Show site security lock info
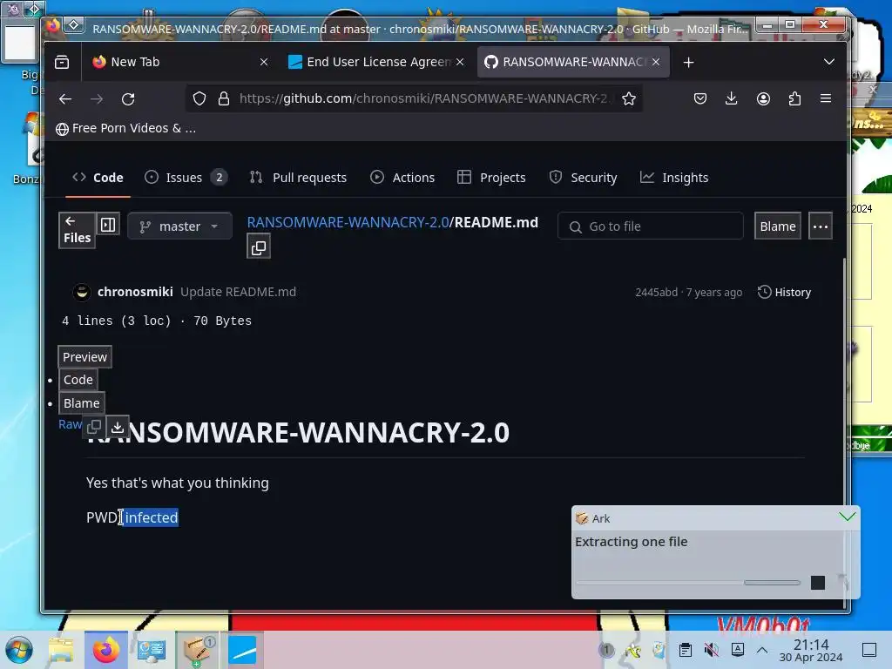This screenshot has width=892, height=669. (224, 99)
